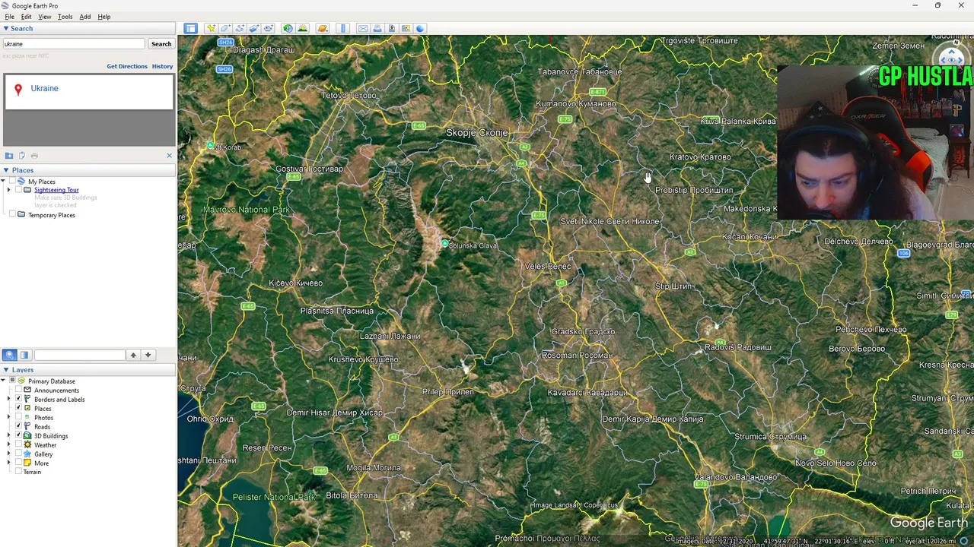Expand the 3D Buildings layer node
Screen dimensions: 974x547
click(8, 435)
